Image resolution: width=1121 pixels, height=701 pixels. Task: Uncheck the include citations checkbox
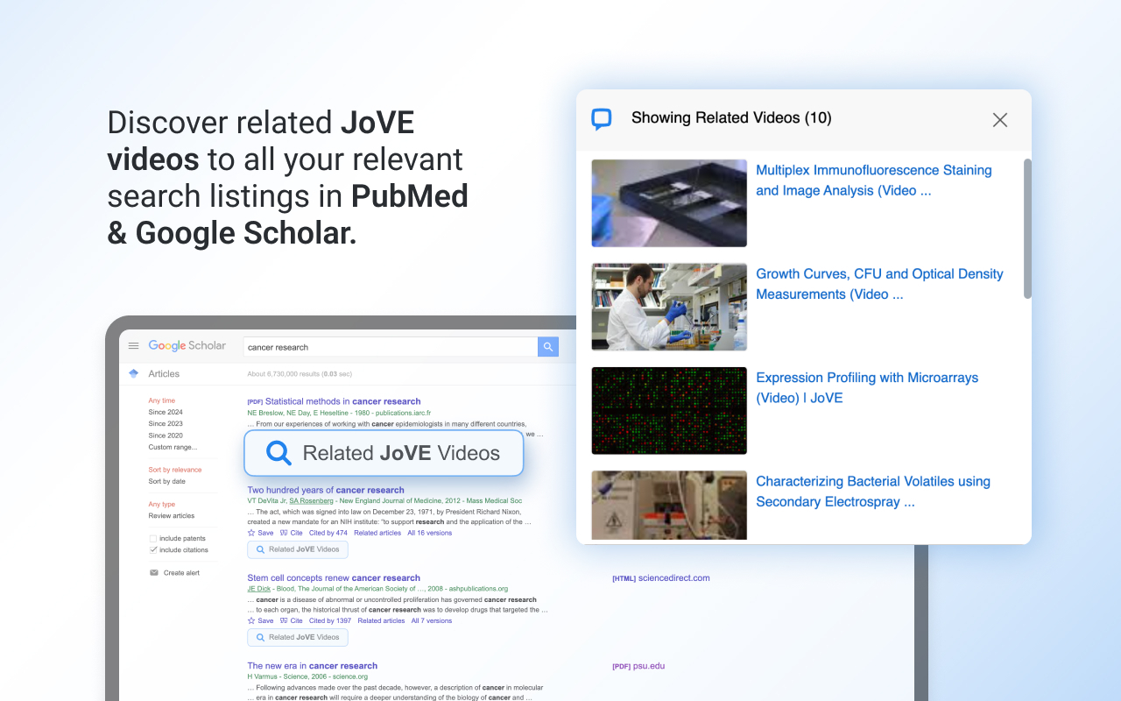coord(153,550)
